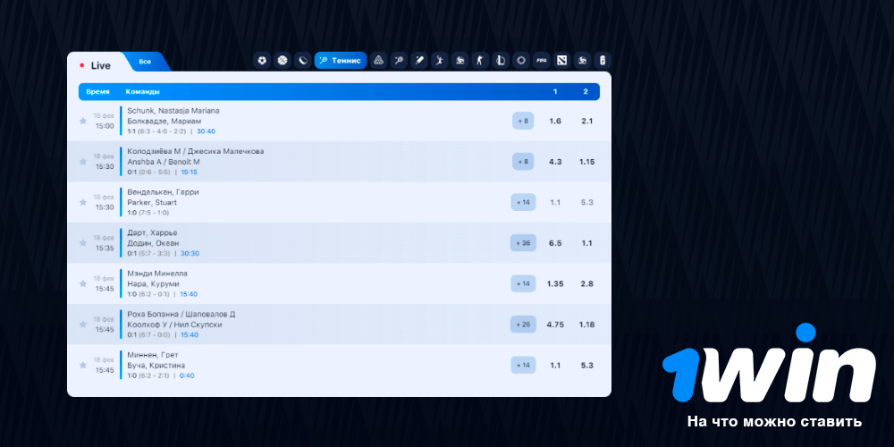Select the League of Legends icon
Screen dimensions: 894x447
coord(500,61)
